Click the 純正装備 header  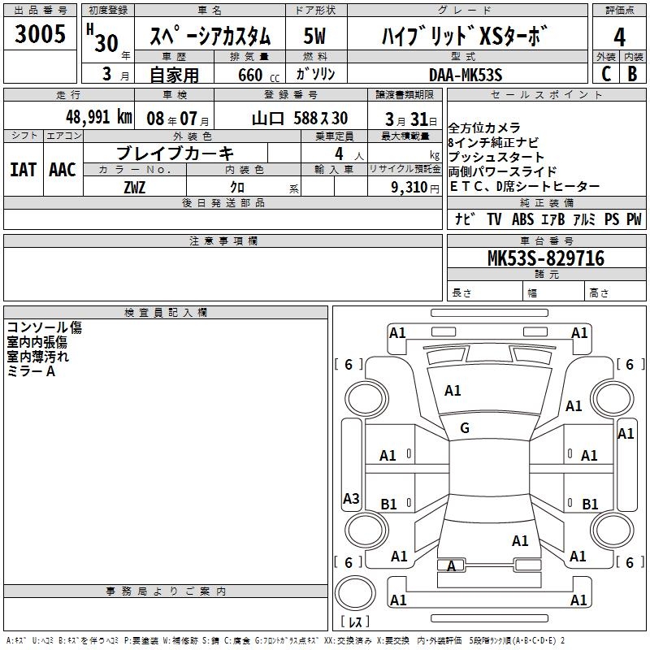pyautogui.click(x=546, y=202)
